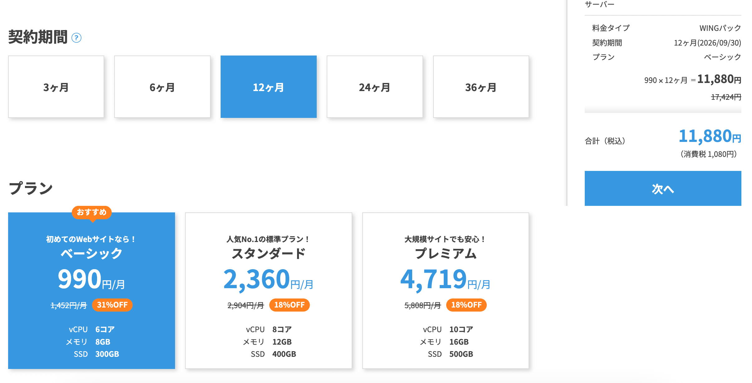Click the help icon beside 契約期間
The width and height of the screenshot is (752, 383).
(76, 38)
